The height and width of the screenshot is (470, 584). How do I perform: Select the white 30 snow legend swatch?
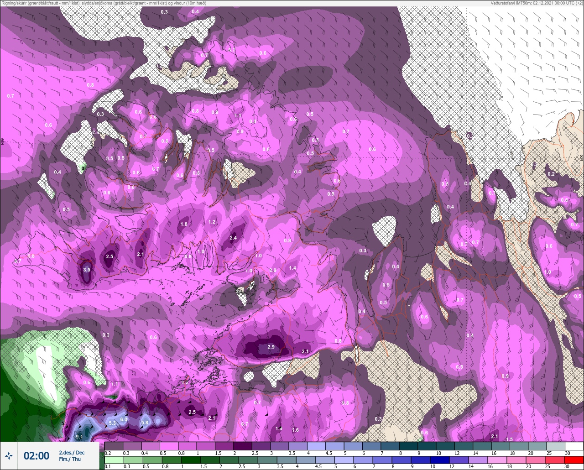pyautogui.click(x=574, y=446)
